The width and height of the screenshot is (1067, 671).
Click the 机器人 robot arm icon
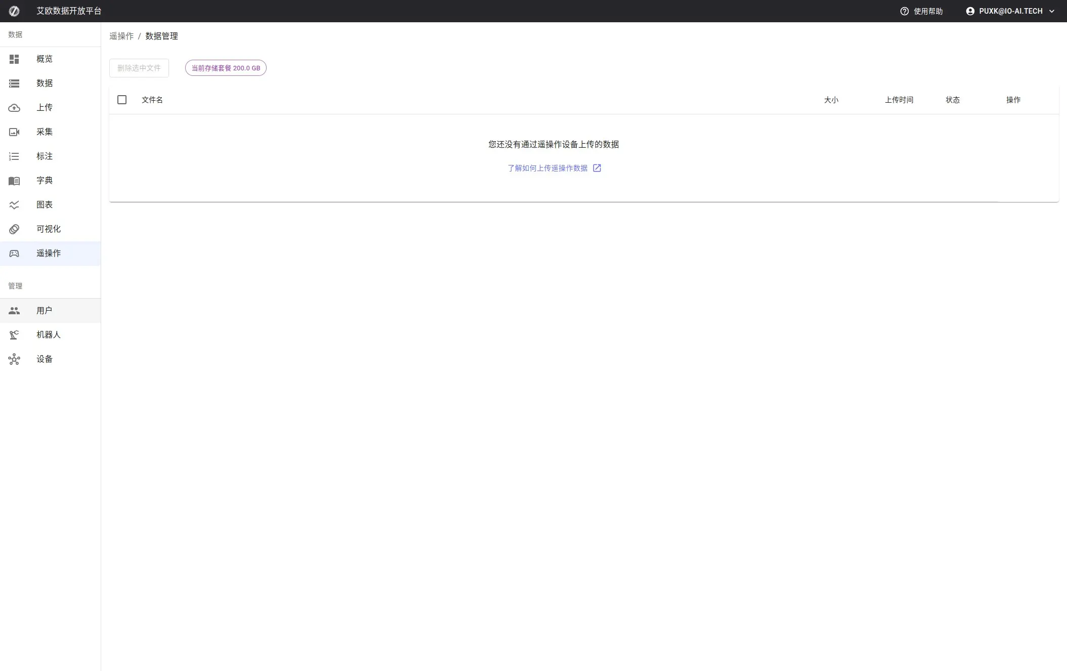point(14,335)
